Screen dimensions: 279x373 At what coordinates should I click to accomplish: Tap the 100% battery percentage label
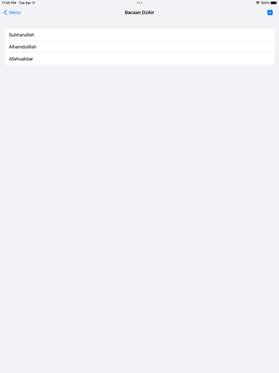point(265,3)
